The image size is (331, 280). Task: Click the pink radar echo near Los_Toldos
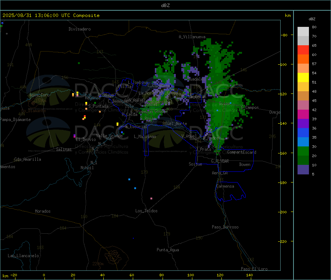(152, 198)
